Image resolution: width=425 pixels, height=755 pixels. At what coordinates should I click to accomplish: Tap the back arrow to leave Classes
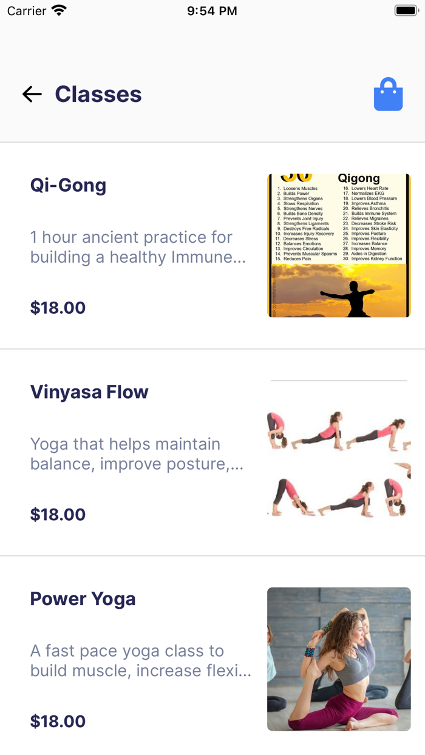(32, 94)
